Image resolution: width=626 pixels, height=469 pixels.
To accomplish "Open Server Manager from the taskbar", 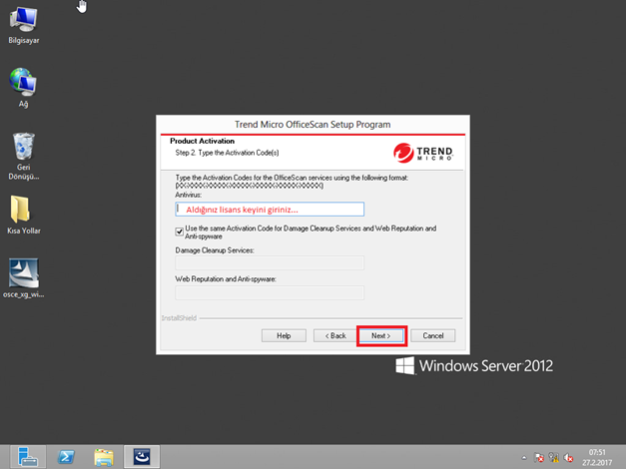I will [28, 457].
